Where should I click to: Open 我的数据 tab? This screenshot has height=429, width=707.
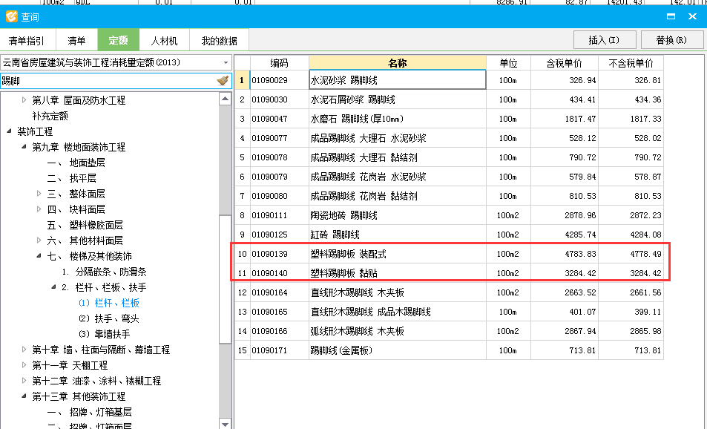click(x=219, y=41)
